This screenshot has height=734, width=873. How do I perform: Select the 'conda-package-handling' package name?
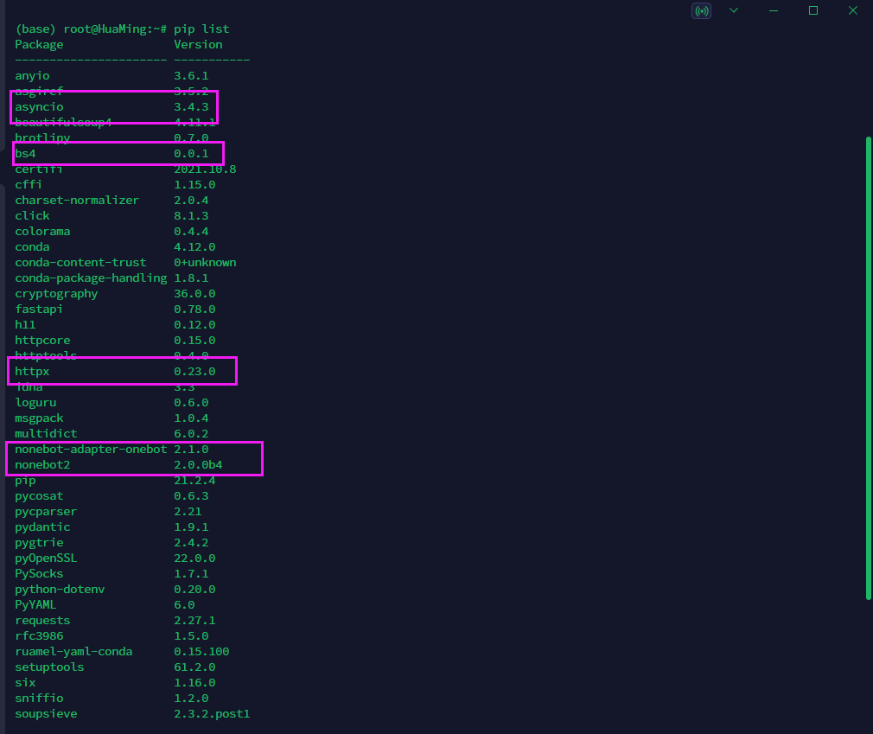[91, 278]
